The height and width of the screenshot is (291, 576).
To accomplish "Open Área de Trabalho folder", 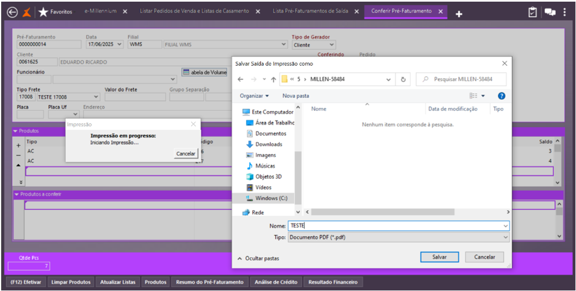I will pos(270,123).
